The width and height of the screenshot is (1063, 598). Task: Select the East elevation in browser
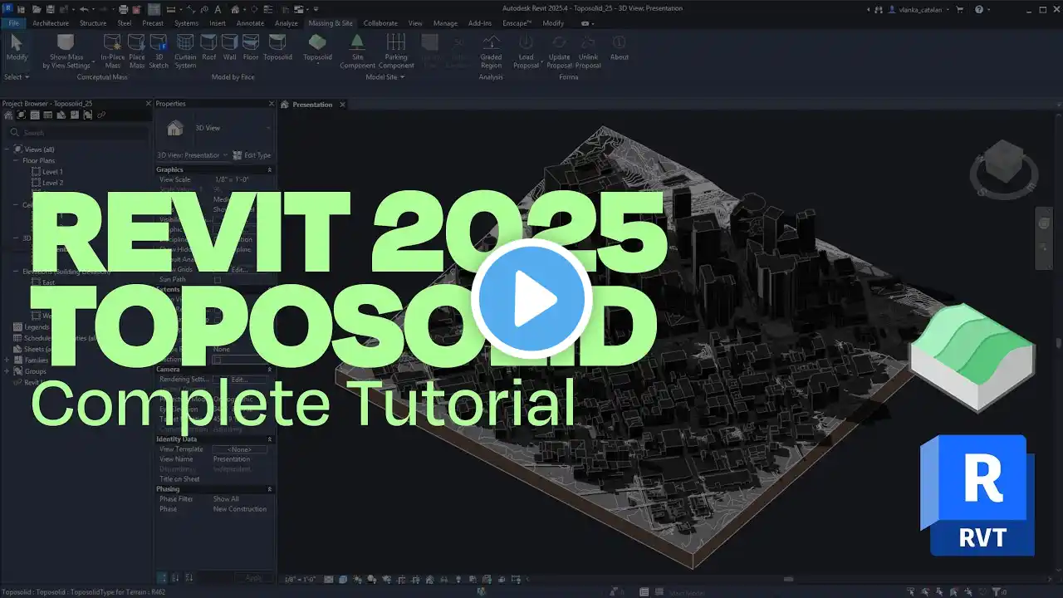click(48, 282)
